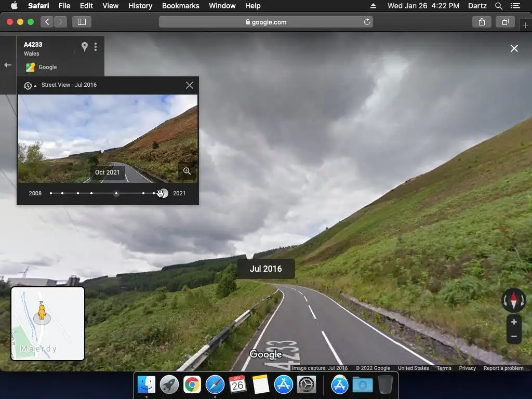532x399 pixels.
Task: Click the Pegman on the minimap
Action: tap(42, 312)
